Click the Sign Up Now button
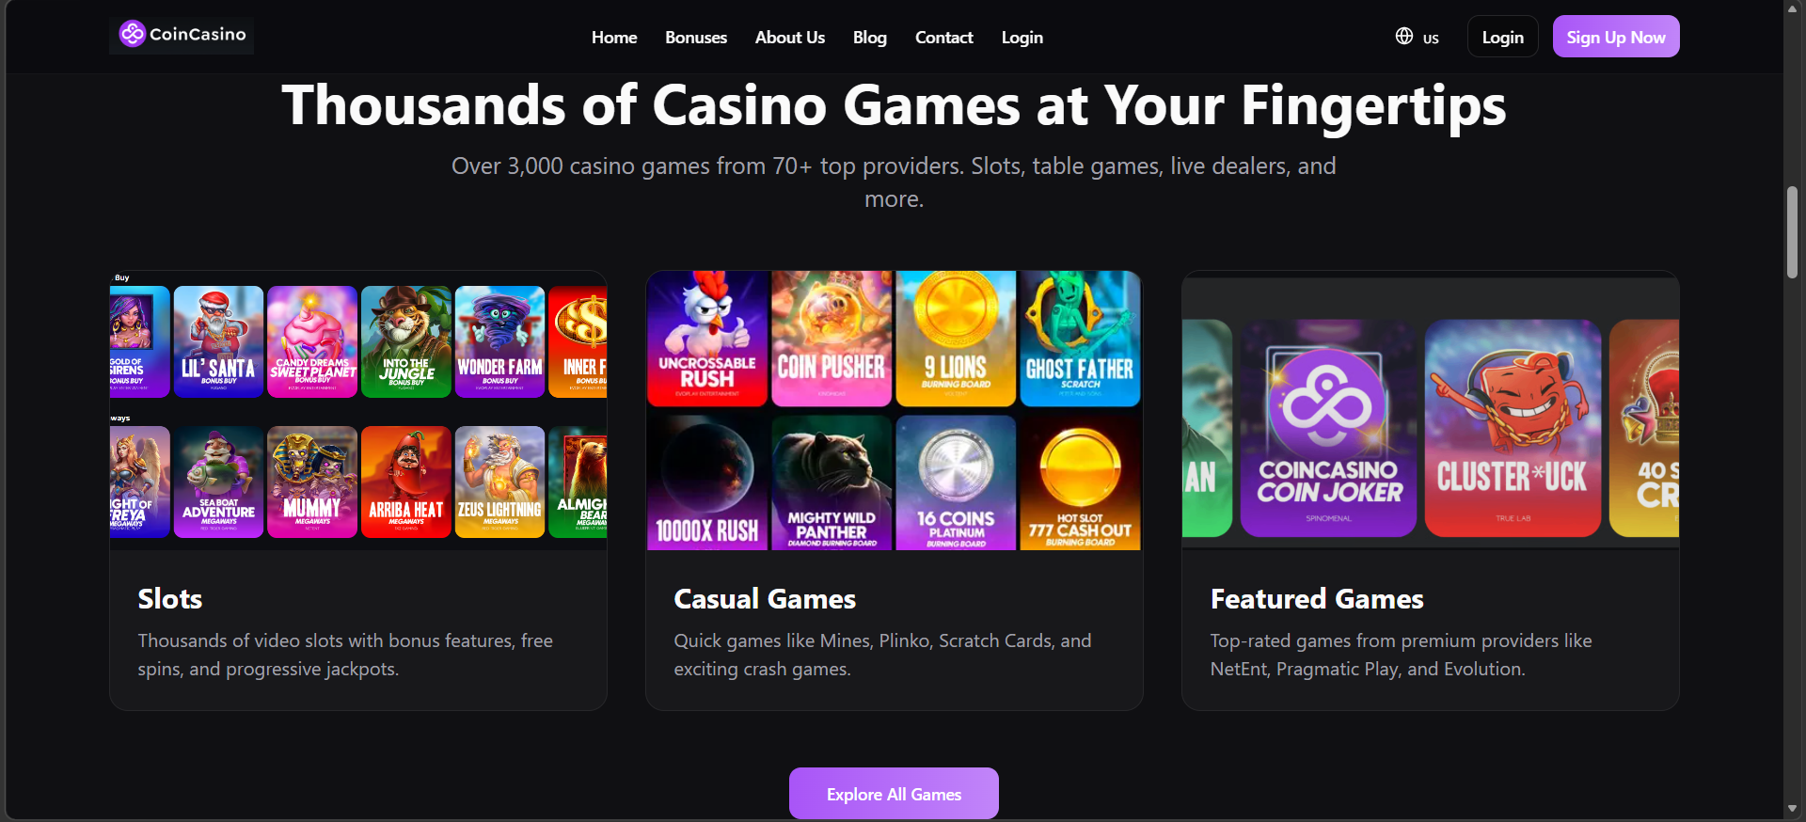The width and height of the screenshot is (1806, 822). click(1615, 36)
